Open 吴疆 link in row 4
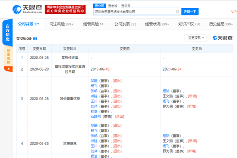The height and width of the screenshot is (158, 237). [x=94, y=126]
